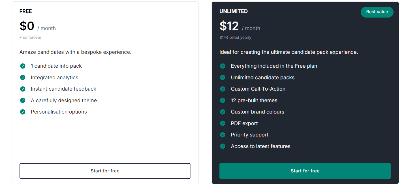The image size is (408, 186).
Task: Click the checkmark beside 'A carefully designed theme'
Action: (x=23, y=100)
